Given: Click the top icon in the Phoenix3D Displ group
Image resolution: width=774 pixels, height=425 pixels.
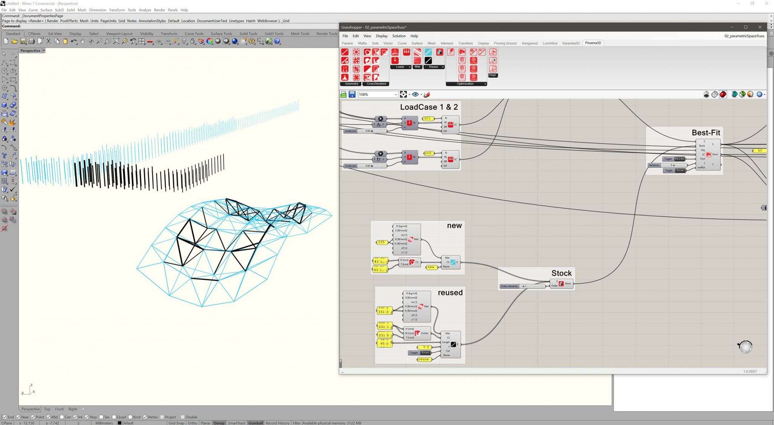Looking at the screenshot, I should pyautogui.click(x=492, y=52).
